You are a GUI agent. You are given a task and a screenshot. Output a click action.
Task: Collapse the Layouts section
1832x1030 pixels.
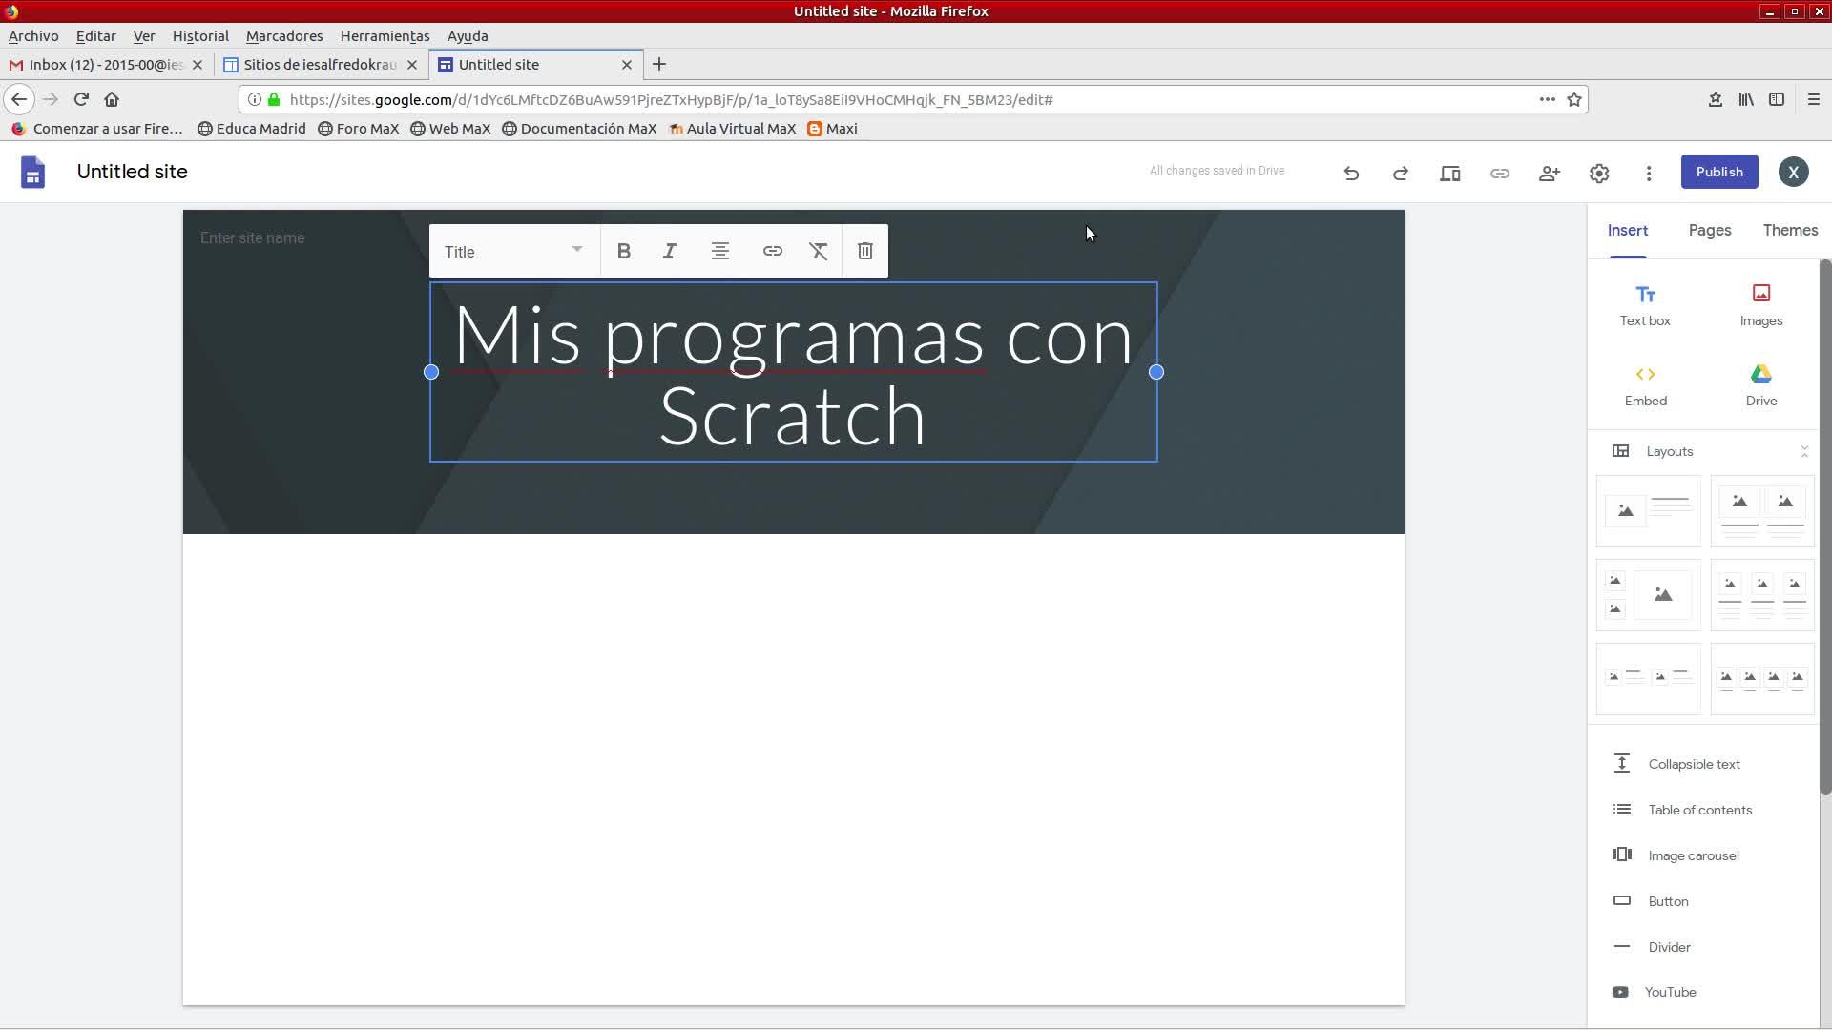[1803, 451]
